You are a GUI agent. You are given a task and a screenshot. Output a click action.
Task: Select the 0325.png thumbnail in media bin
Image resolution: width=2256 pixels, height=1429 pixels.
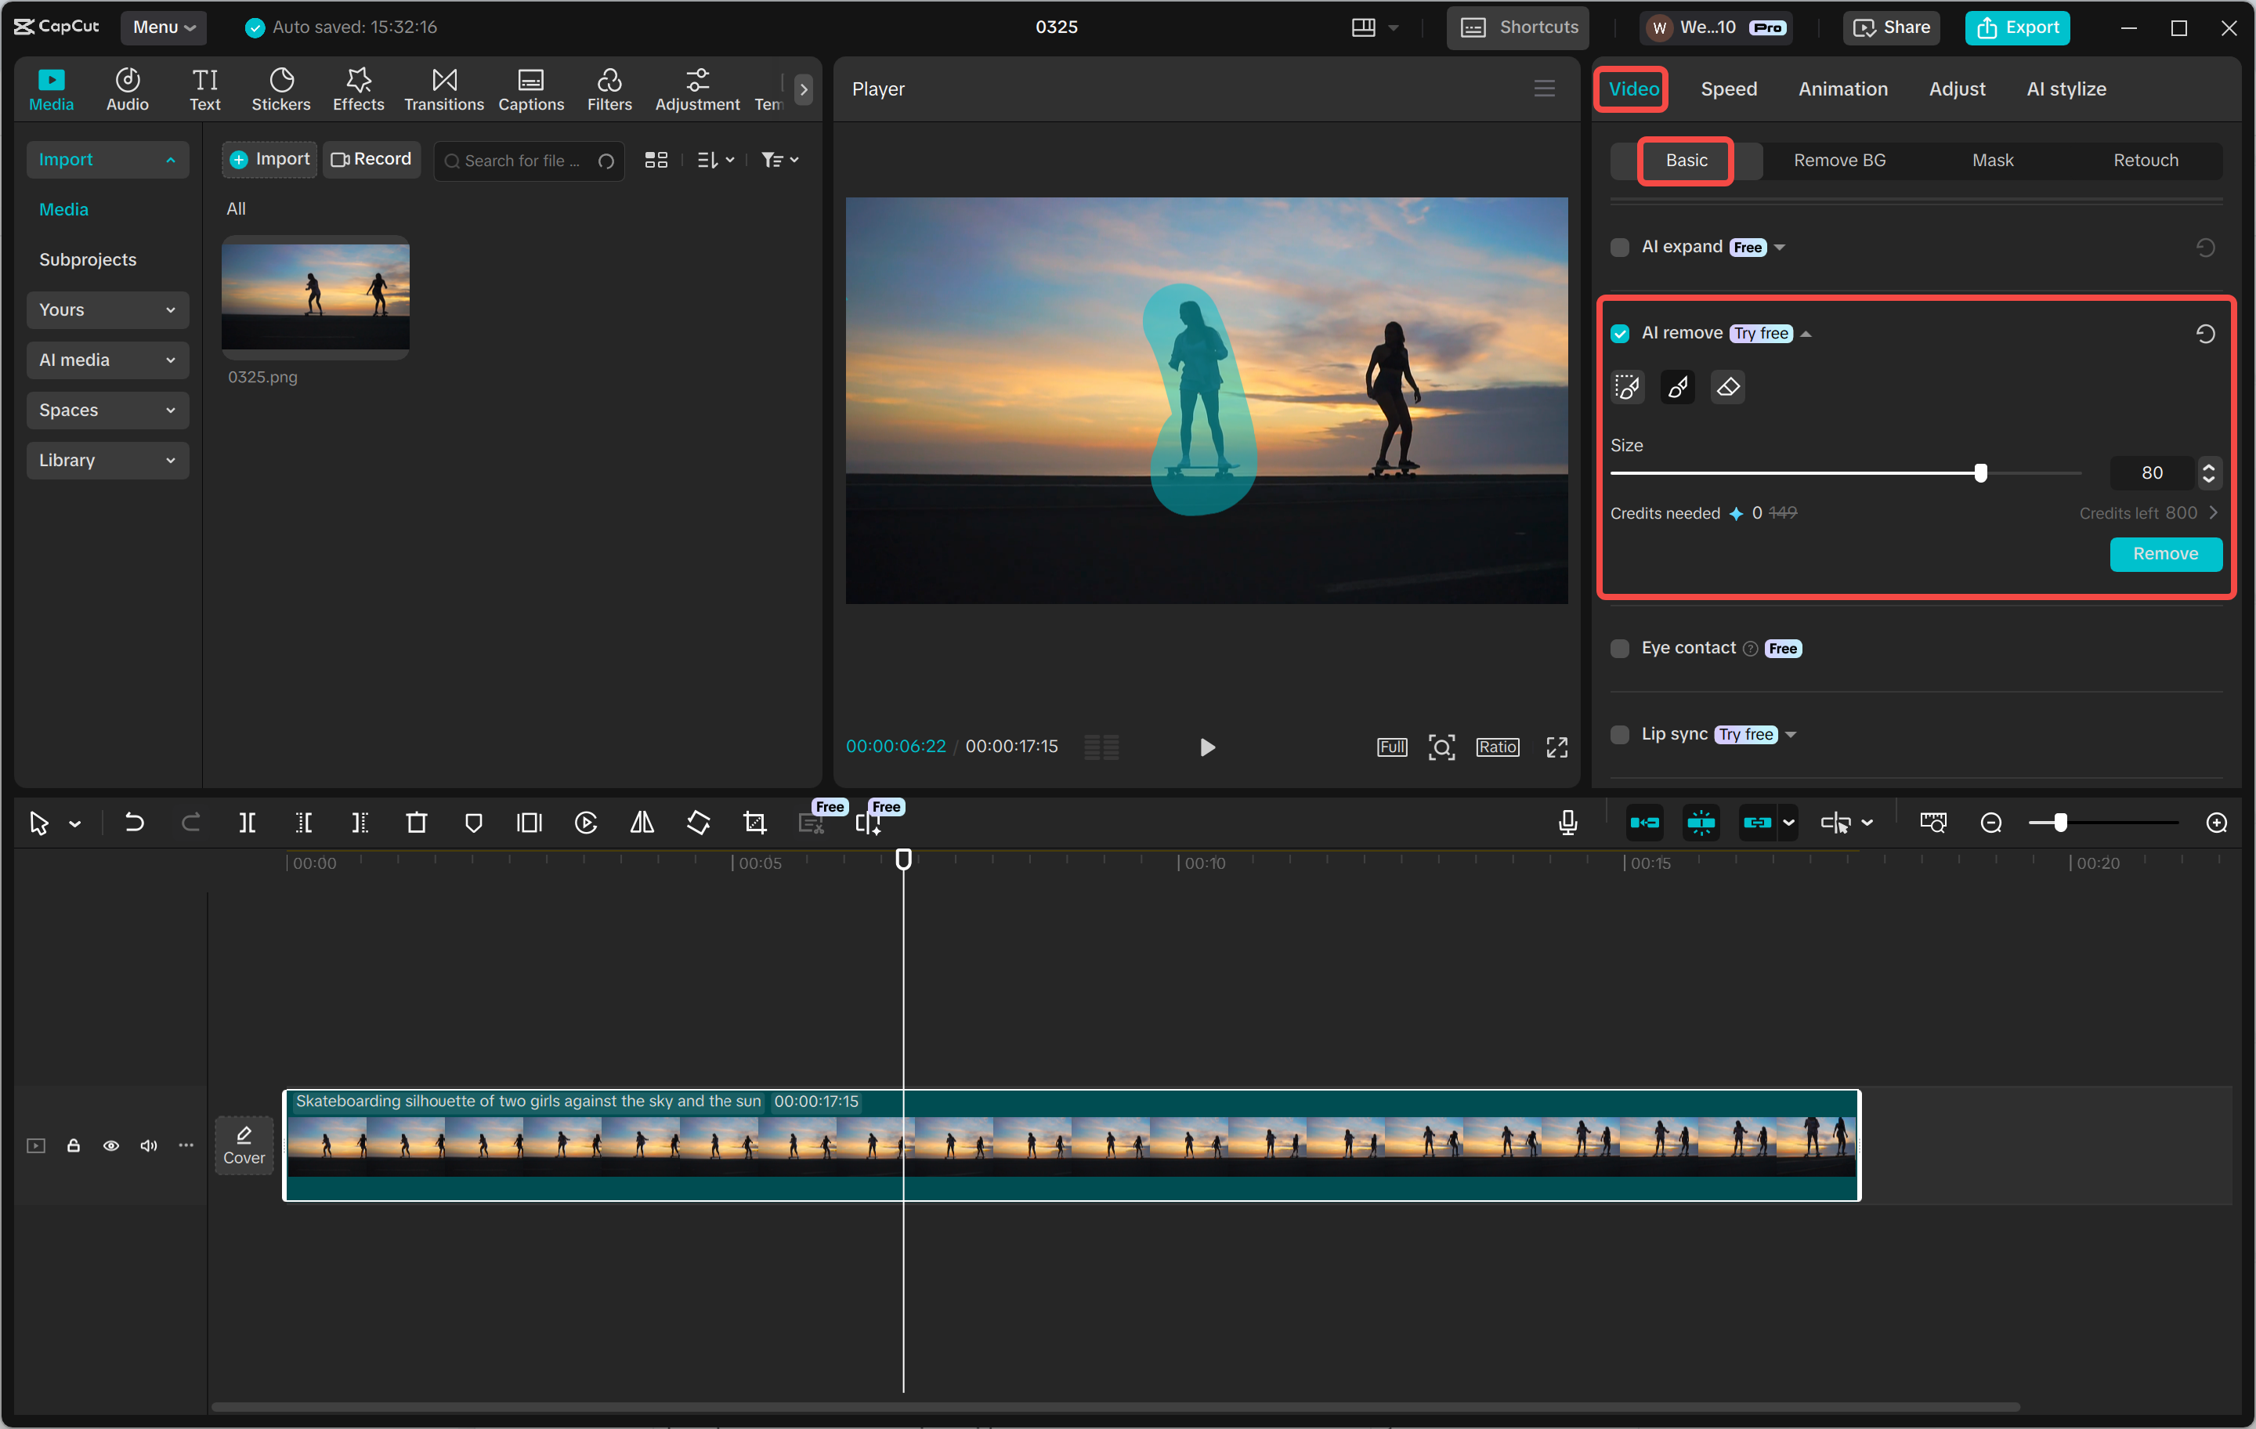click(x=315, y=298)
